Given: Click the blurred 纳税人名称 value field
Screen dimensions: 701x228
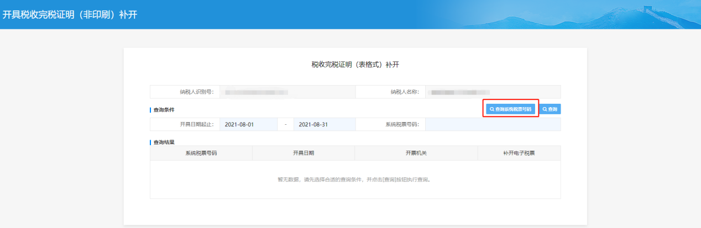Looking at the screenshot, I should coord(492,92).
